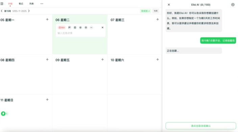
Task: Click the 第19周 week label
Action: coord(7,11)
